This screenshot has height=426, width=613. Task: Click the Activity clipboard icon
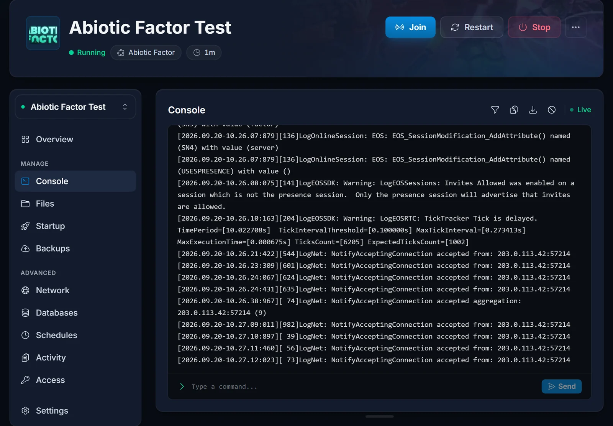pos(25,358)
